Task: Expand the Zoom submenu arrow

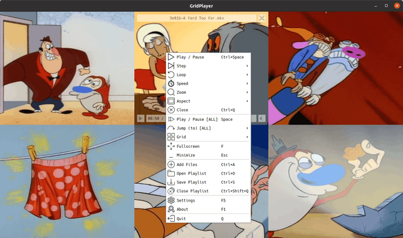Action: pos(247,92)
